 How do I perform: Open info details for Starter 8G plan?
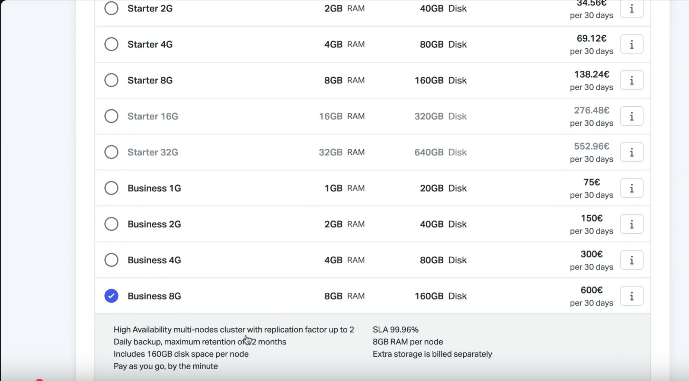pyautogui.click(x=632, y=80)
